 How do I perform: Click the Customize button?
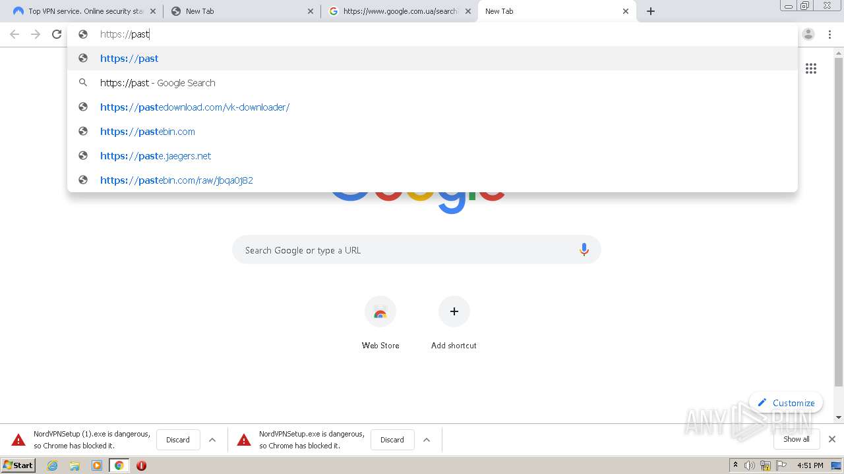[x=786, y=403]
